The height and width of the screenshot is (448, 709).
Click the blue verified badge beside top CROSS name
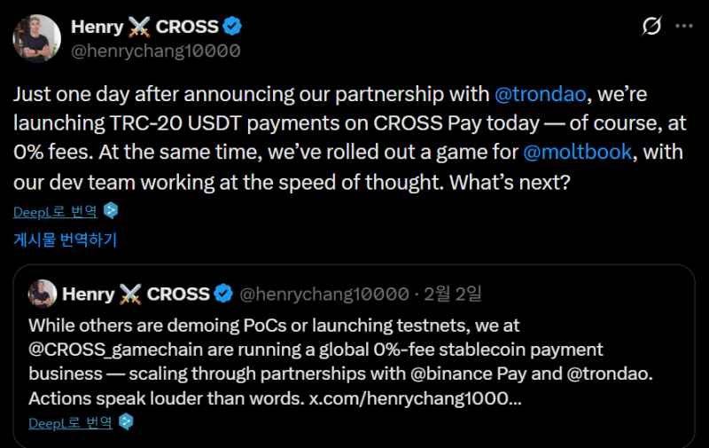point(231,28)
